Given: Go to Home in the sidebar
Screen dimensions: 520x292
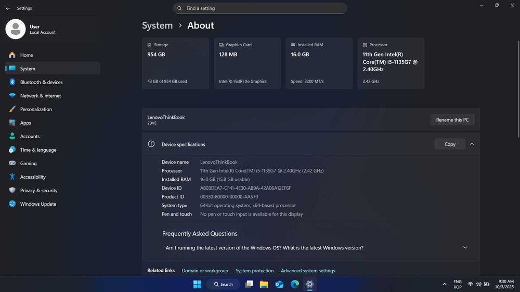Looking at the screenshot, I should click(53, 55).
